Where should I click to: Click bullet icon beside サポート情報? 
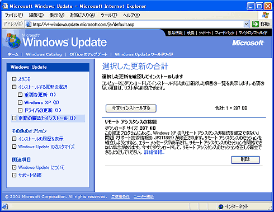14,175
